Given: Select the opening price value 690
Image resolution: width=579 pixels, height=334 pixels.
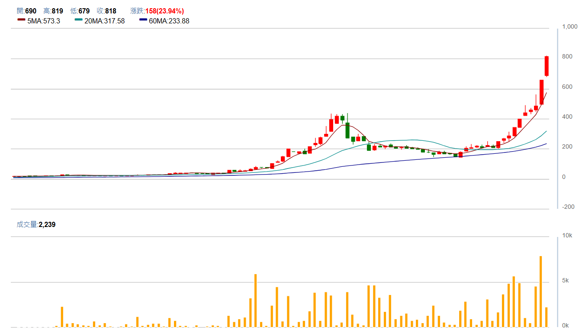Looking at the screenshot, I should [x=31, y=11].
